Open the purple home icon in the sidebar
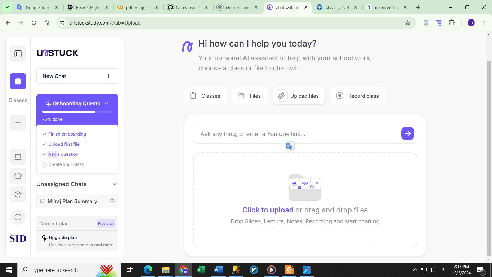This screenshot has width=492, height=277. pos(18,81)
